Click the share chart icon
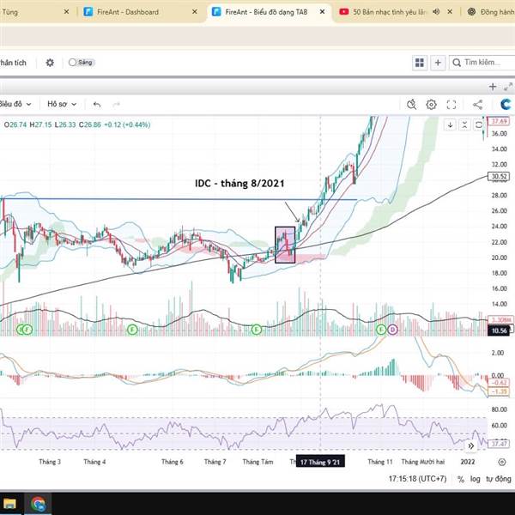Screen dimensions: 515x515 coord(477,105)
